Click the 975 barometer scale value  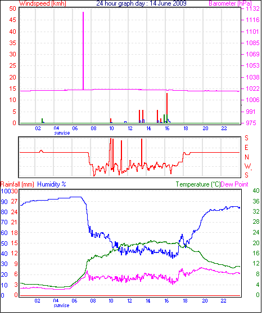coord(251,123)
